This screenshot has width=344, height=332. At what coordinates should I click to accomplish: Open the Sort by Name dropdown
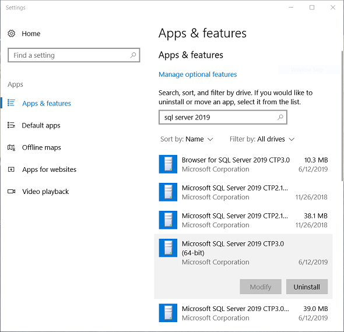(187, 139)
